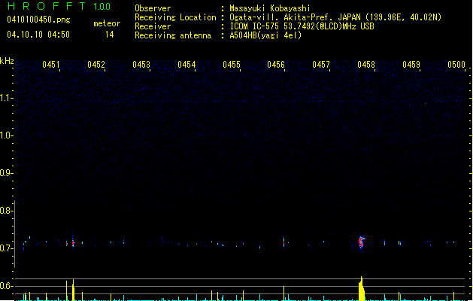The image size is (473, 301).
Task: Click the meteor count value 14
Action: 109,35
